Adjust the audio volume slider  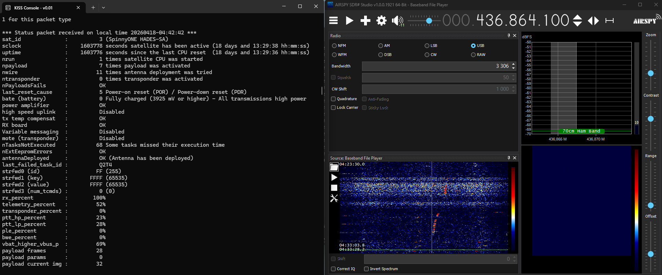point(429,21)
